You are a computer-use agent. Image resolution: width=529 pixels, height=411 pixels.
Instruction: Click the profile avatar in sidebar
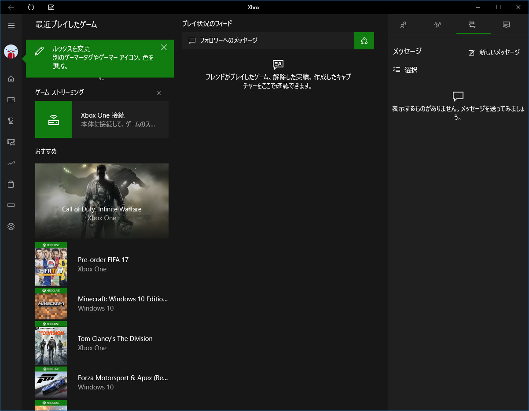click(x=11, y=52)
